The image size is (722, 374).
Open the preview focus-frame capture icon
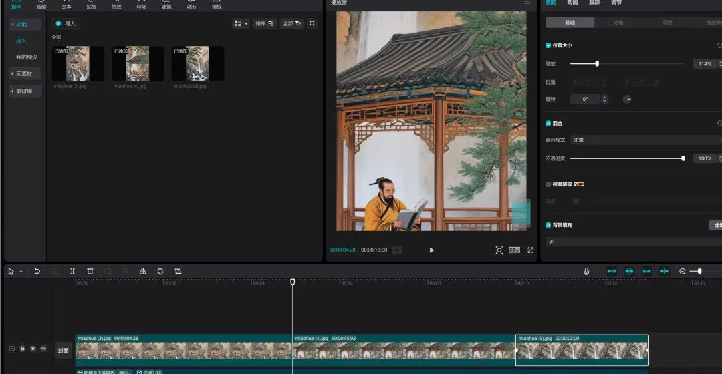pos(499,250)
